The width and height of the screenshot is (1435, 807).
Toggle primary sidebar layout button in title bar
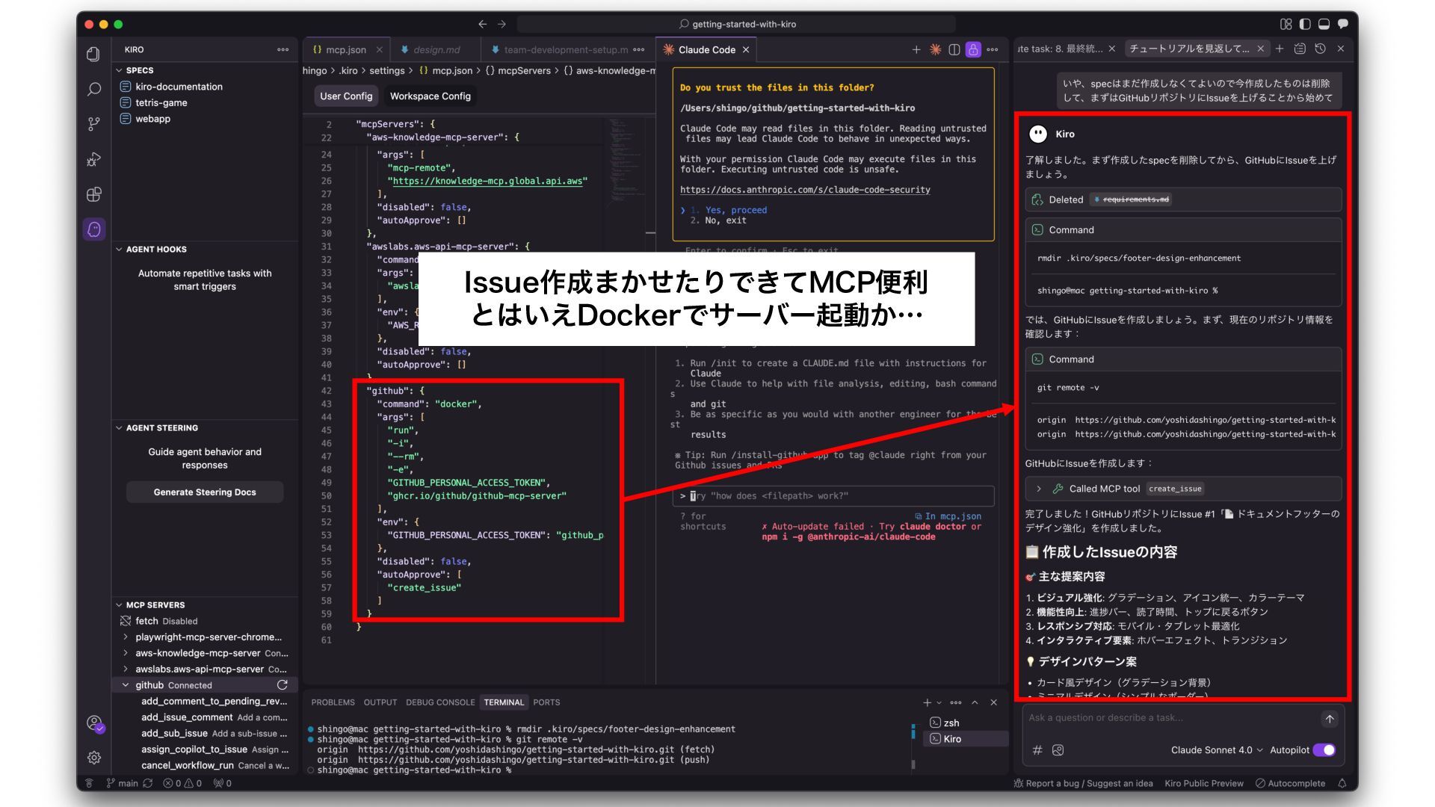click(x=1305, y=24)
